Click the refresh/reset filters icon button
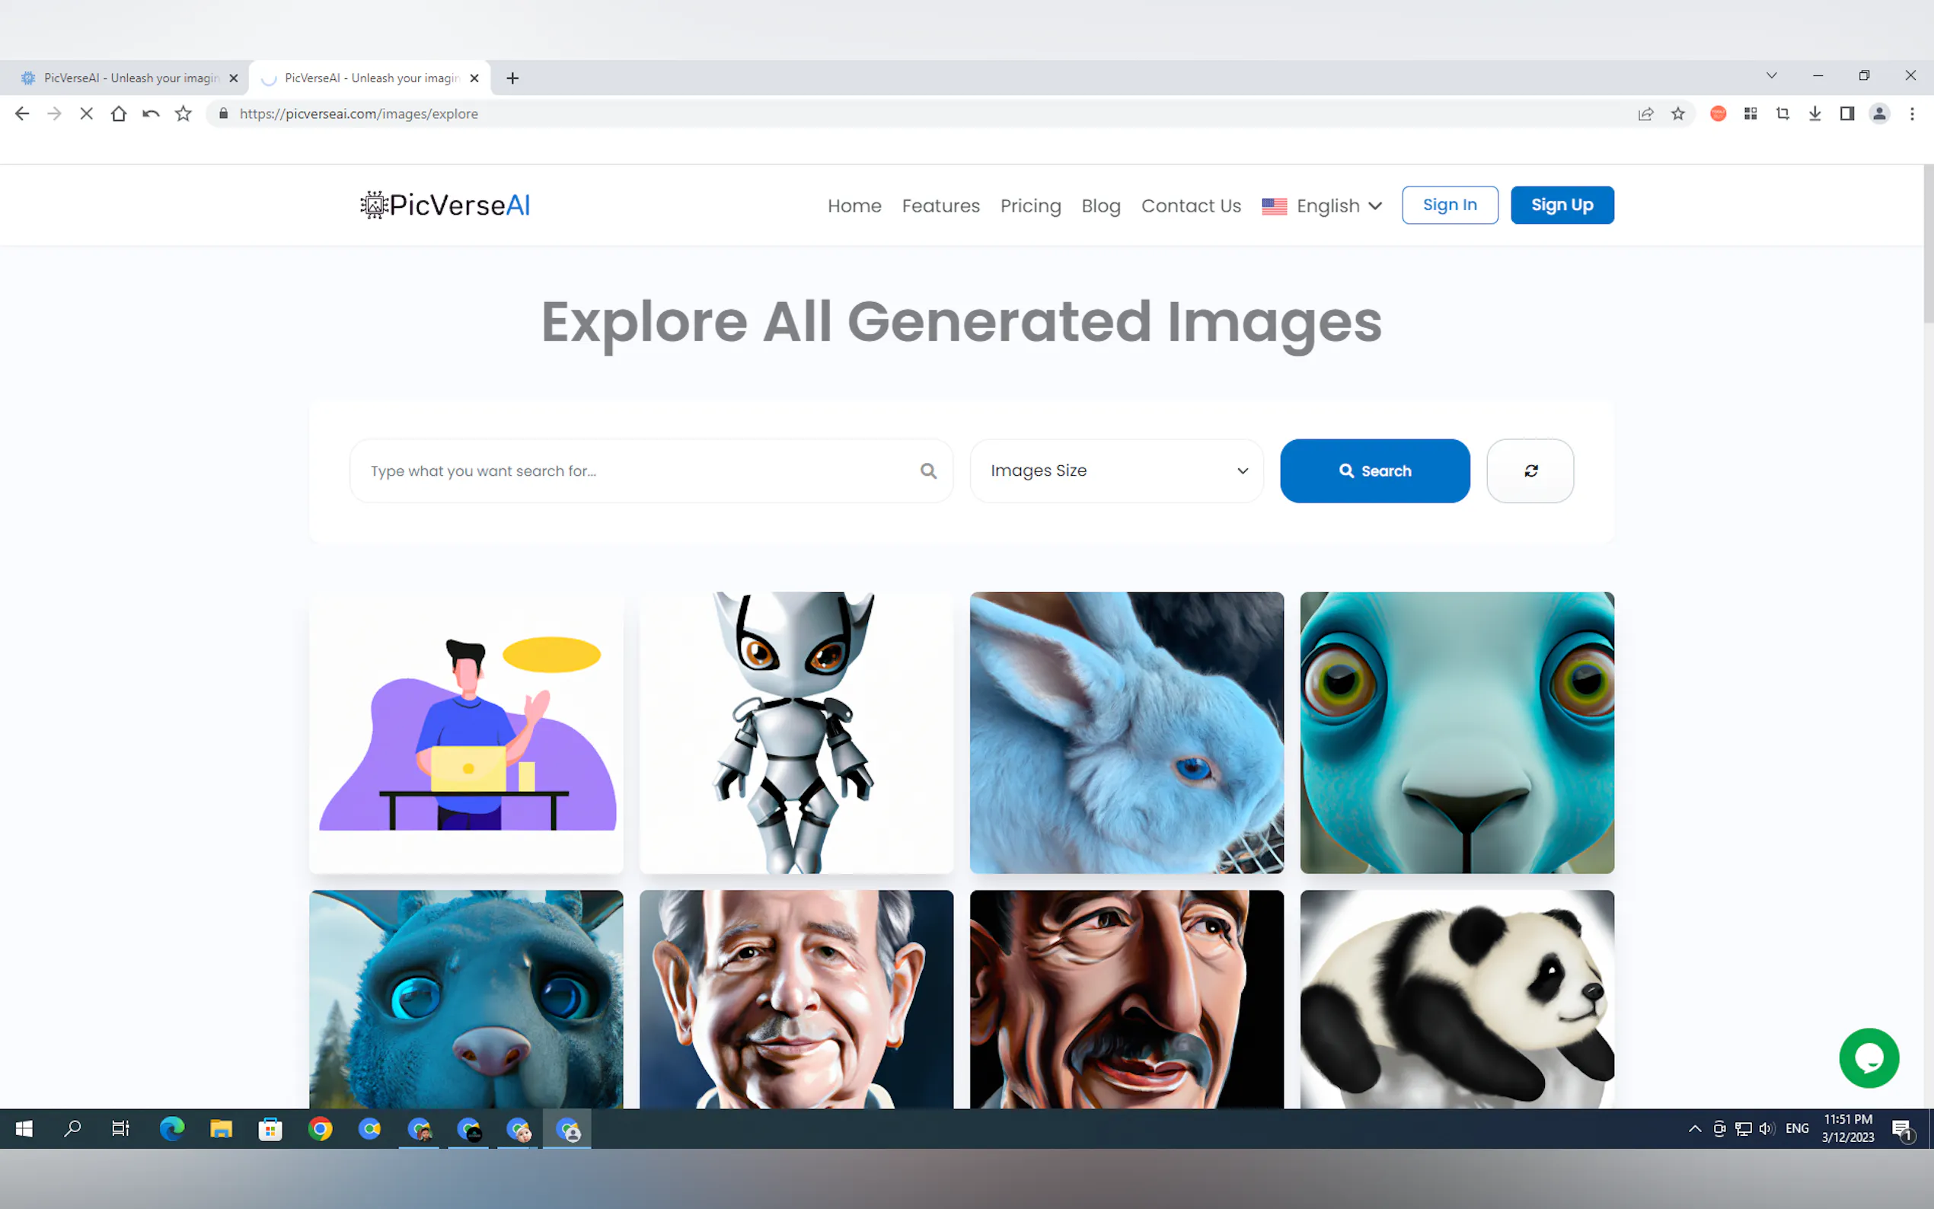The height and width of the screenshot is (1209, 1934). pyautogui.click(x=1530, y=471)
